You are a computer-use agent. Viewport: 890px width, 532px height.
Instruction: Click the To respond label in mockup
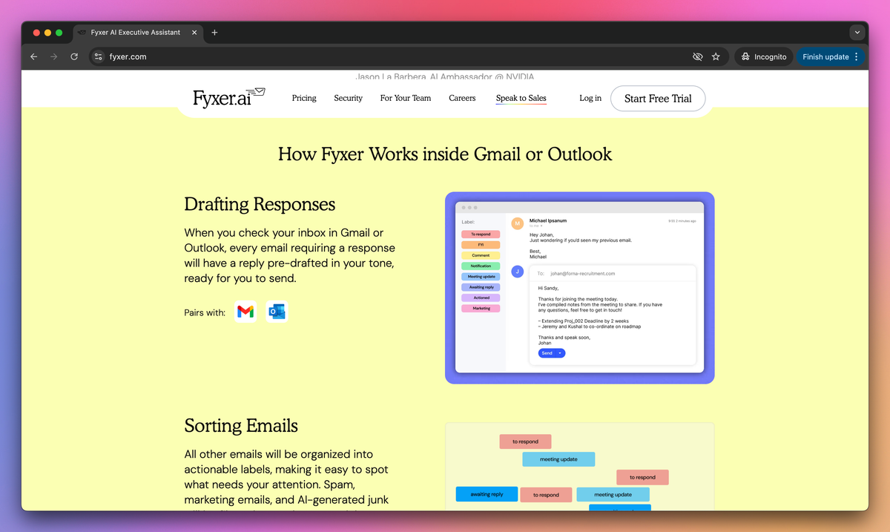pos(481,234)
